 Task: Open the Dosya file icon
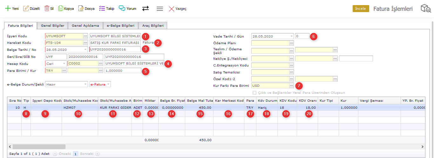81,9
